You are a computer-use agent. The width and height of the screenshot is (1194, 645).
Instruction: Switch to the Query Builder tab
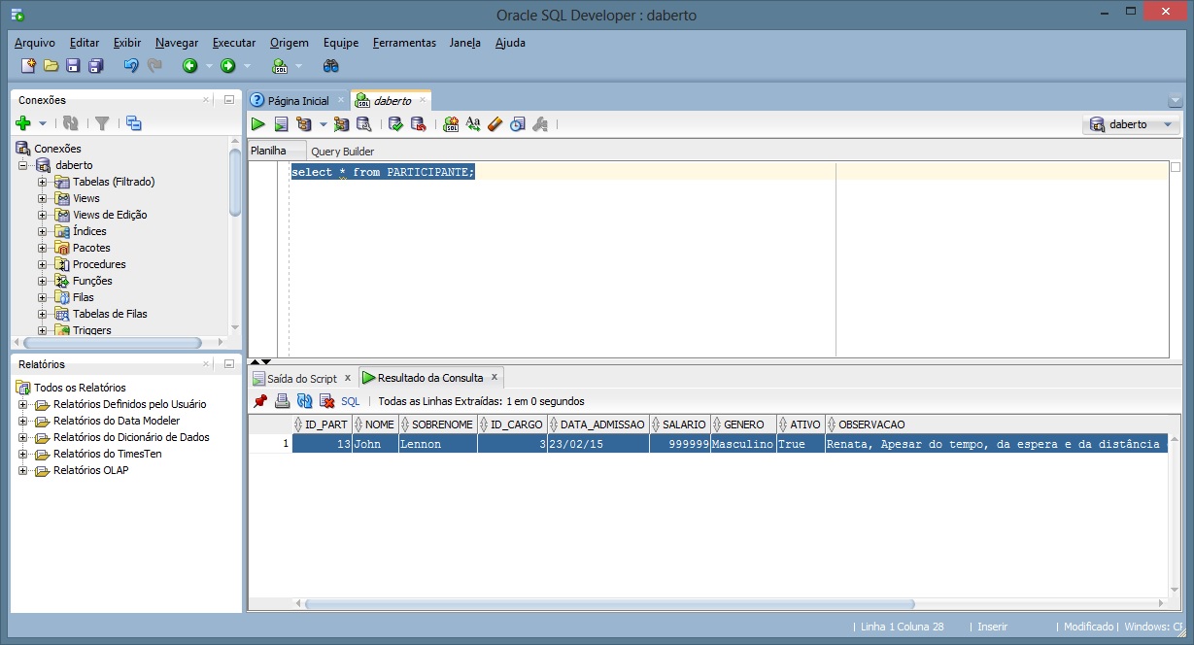[x=342, y=152]
